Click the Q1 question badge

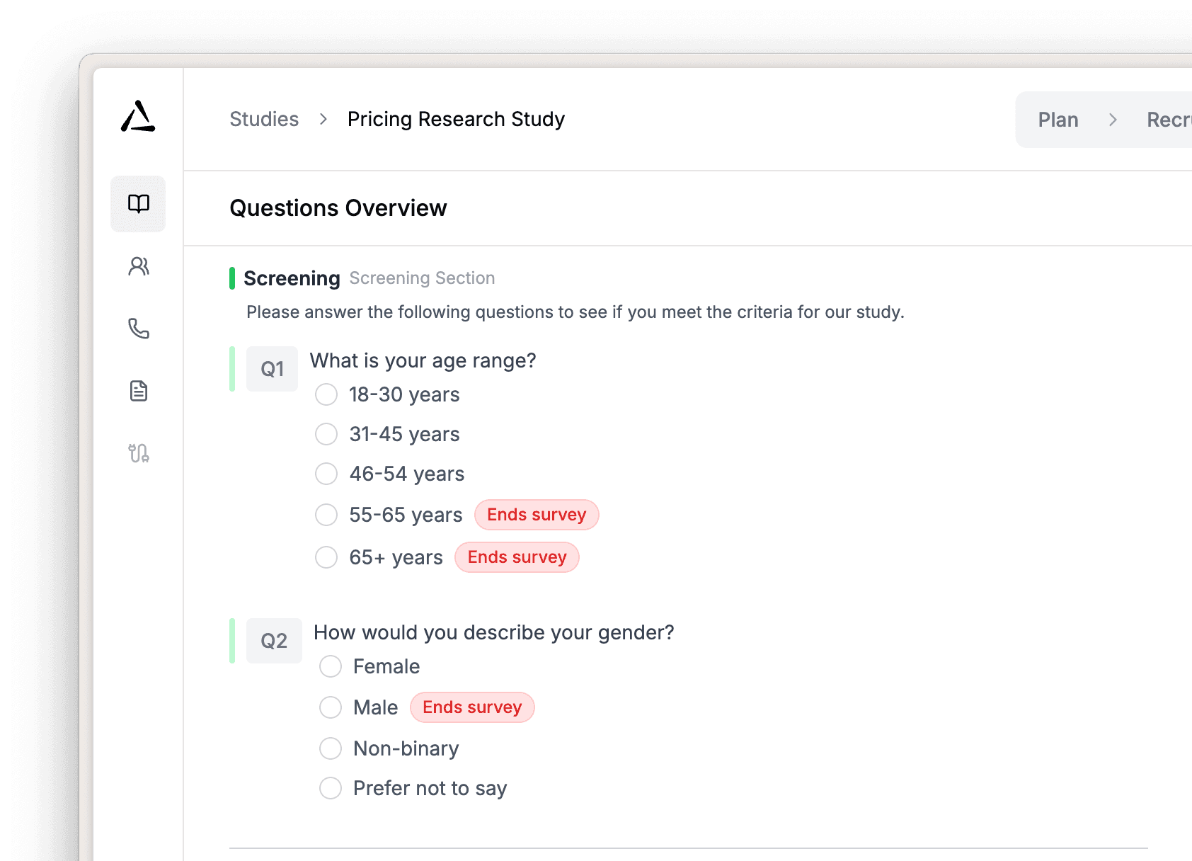click(x=272, y=368)
